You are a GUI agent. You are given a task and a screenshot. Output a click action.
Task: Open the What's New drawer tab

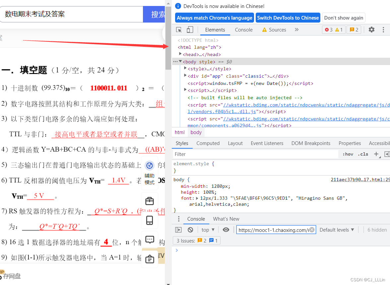(x=226, y=219)
